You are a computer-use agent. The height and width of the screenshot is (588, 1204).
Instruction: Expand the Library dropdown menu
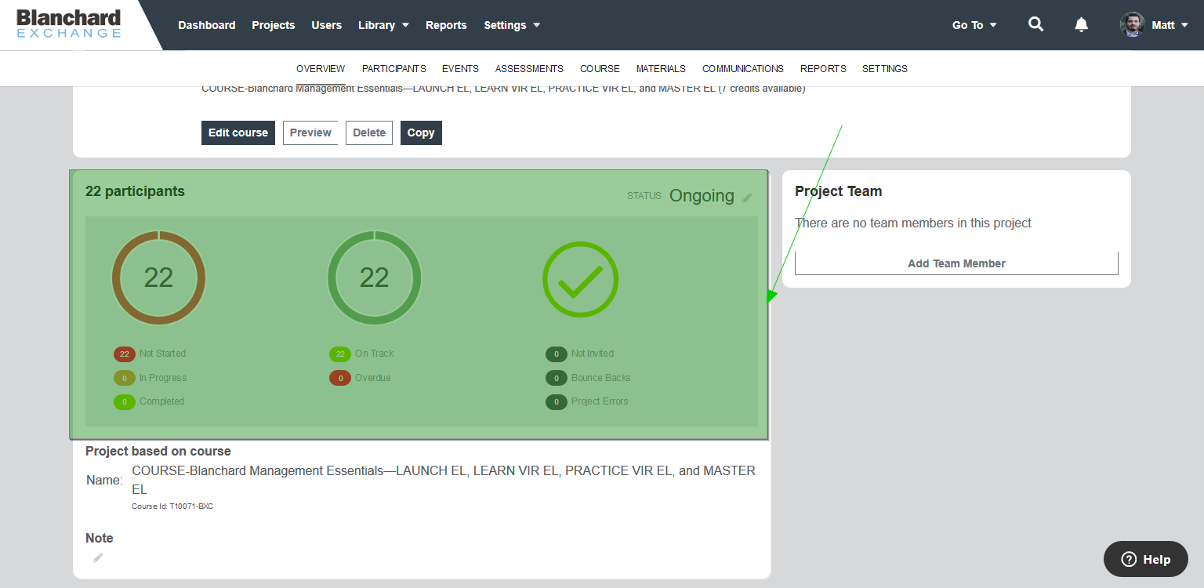coord(383,25)
